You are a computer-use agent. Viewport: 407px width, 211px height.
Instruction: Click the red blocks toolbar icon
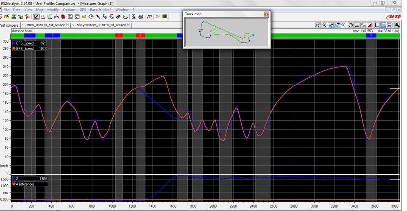coord(63,17)
